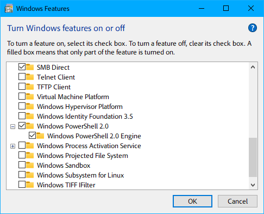Click the Windows Subsystem for Linux folder icon
This screenshot has width=264, height=214.
coord(30,175)
